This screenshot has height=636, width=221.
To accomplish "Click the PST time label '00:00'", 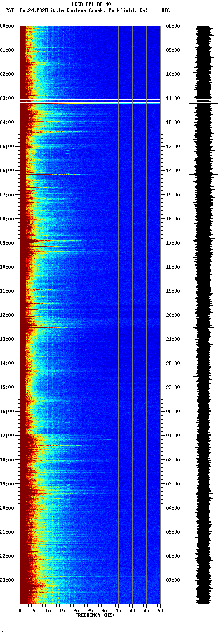I will 6,26.
